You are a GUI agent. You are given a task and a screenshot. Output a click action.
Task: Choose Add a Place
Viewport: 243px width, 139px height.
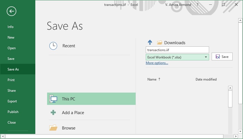pos(91,112)
